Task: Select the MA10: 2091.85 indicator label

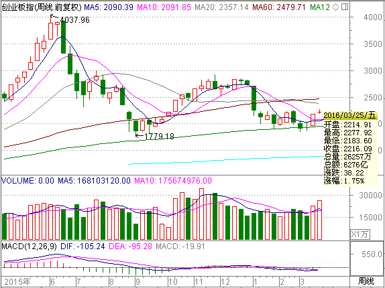Action: (x=164, y=7)
